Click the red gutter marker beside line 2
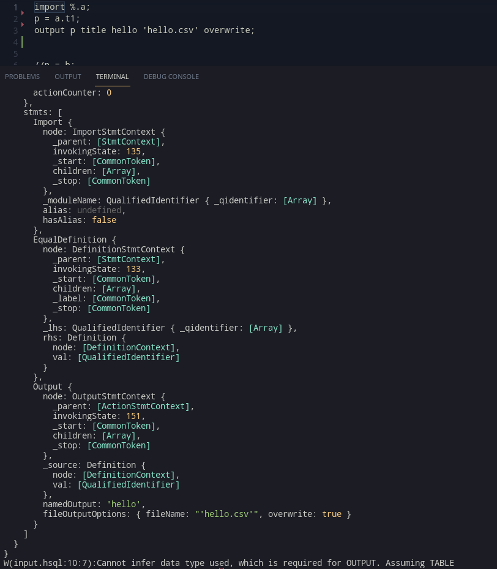 (x=23, y=24)
